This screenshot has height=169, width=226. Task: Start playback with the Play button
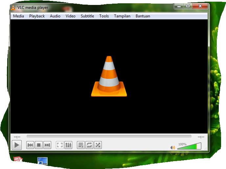pos(17,145)
